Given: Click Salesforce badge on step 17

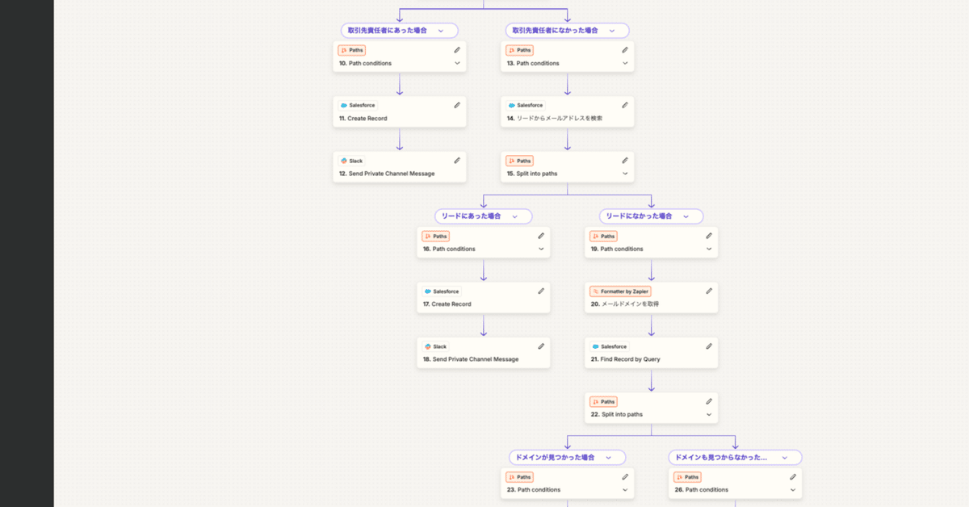Looking at the screenshot, I should (442, 291).
